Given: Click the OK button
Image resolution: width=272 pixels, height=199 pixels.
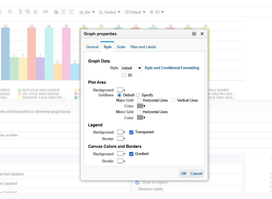Looking at the screenshot, I should pos(184,174).
